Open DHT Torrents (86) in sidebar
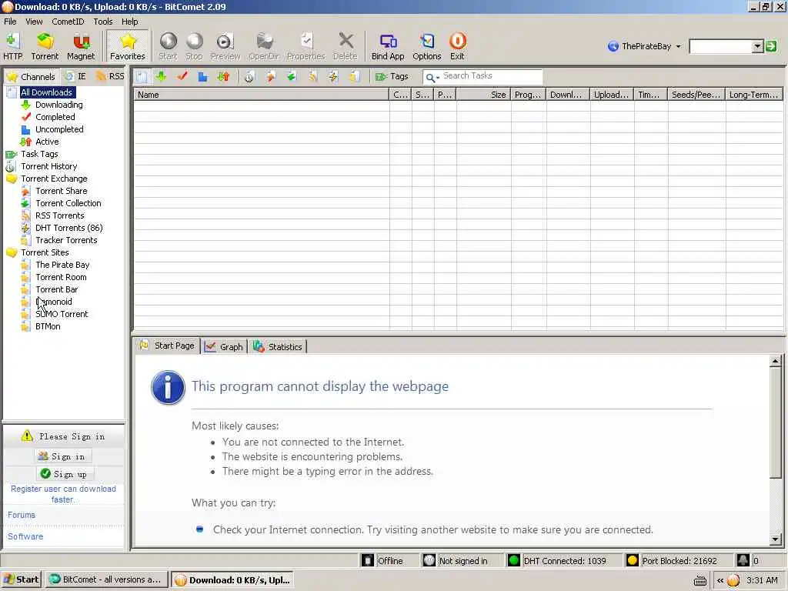This screenshot has width=788, height=591. [x=68, y=228]
